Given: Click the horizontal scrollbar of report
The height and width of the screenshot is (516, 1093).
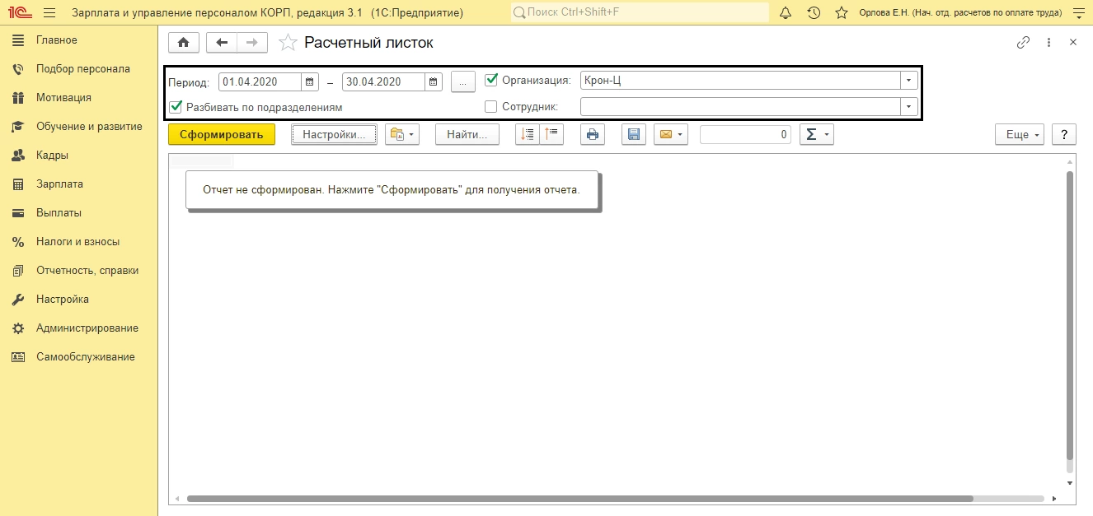Looking at the screenshot, I should [x=577, y=499].
